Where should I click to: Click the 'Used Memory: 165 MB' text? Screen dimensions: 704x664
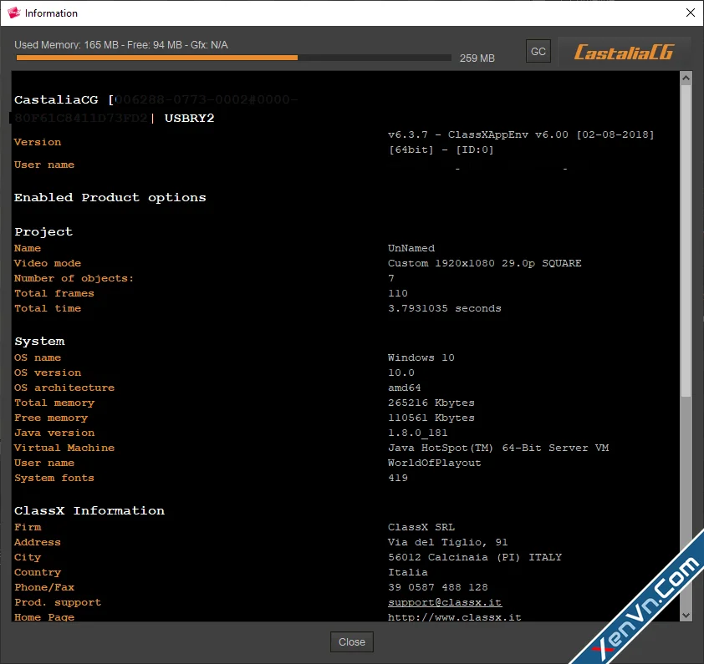tap(66, 45)
